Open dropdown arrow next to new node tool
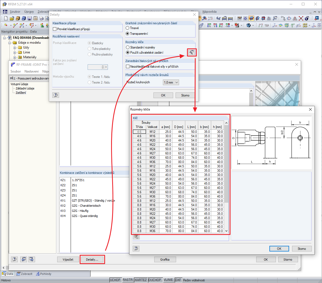 click(x=11, y=25)
